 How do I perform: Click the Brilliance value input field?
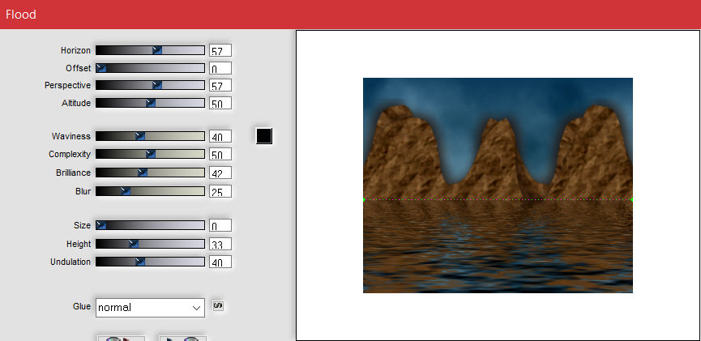coord(220,173)
